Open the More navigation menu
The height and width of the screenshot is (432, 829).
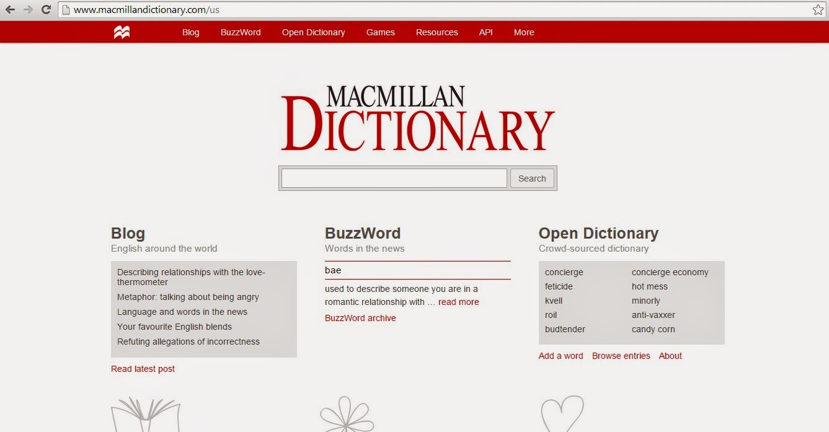coord(523,32)
